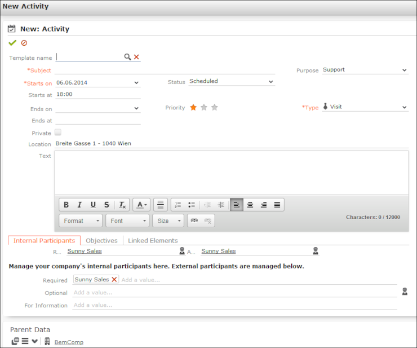Center align the text
Image resolution: width=417 pixels, height=348 pixels.
[x=250, y=205]
